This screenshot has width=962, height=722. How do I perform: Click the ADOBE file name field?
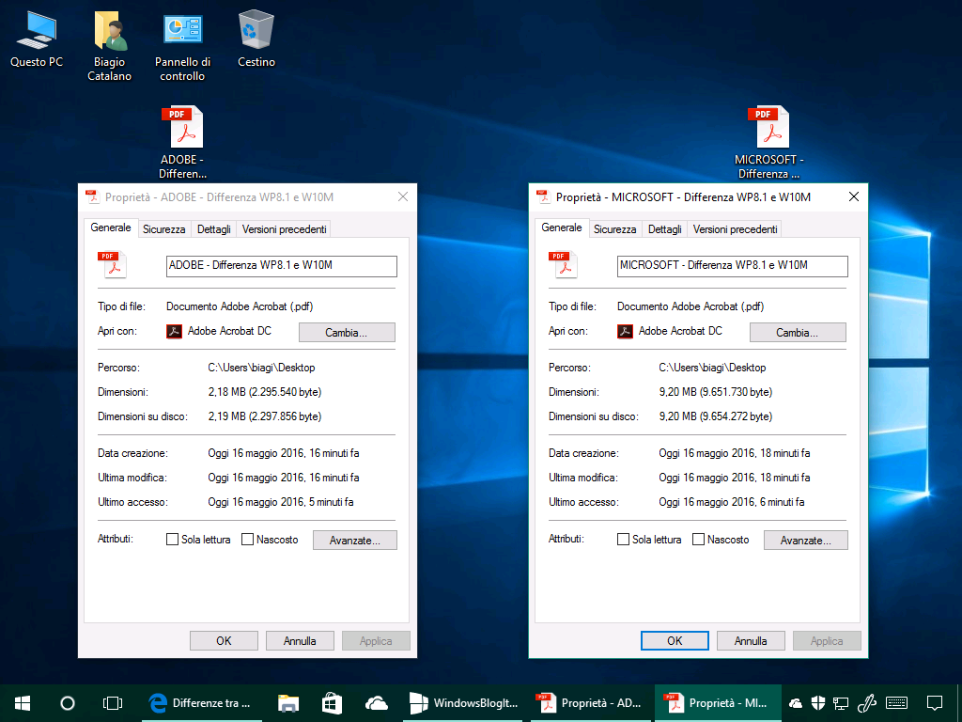[x=282, y=266]
